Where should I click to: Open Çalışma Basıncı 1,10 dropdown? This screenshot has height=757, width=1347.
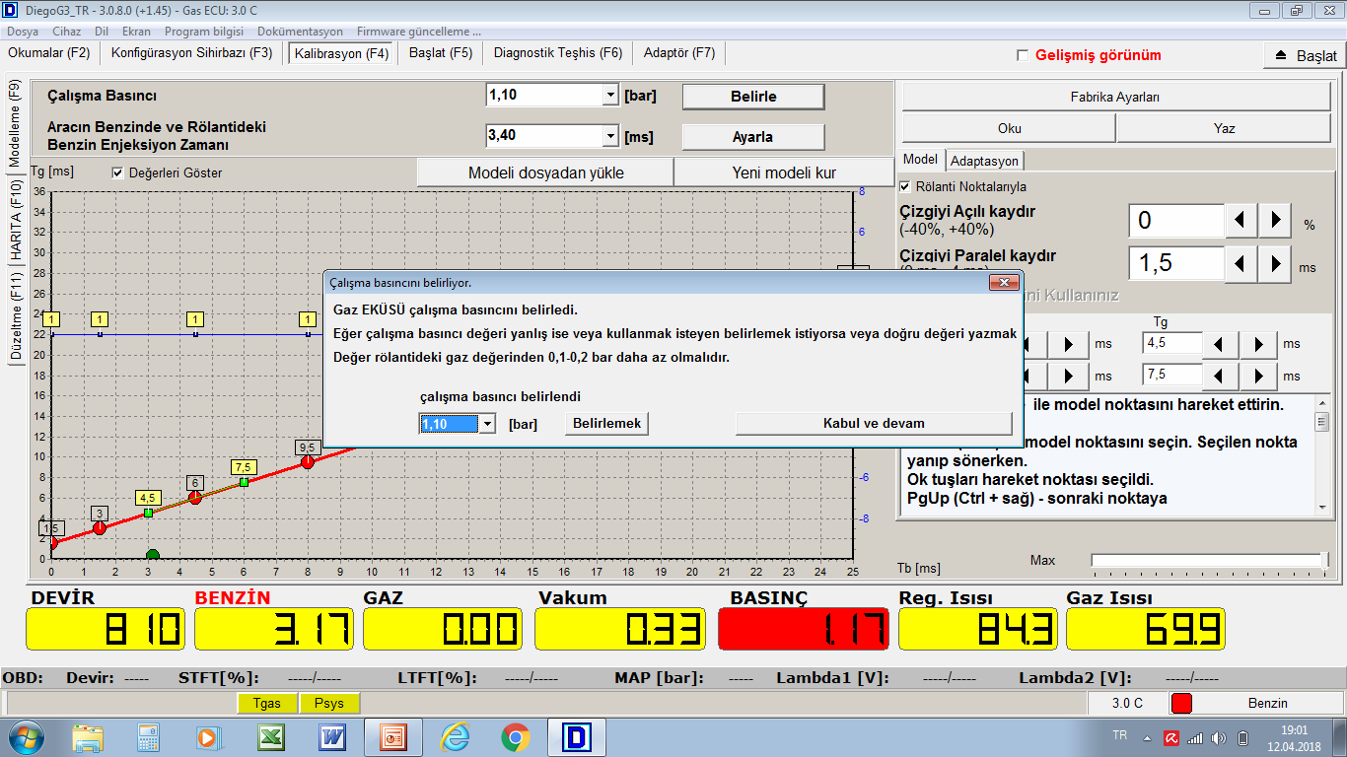609,96
